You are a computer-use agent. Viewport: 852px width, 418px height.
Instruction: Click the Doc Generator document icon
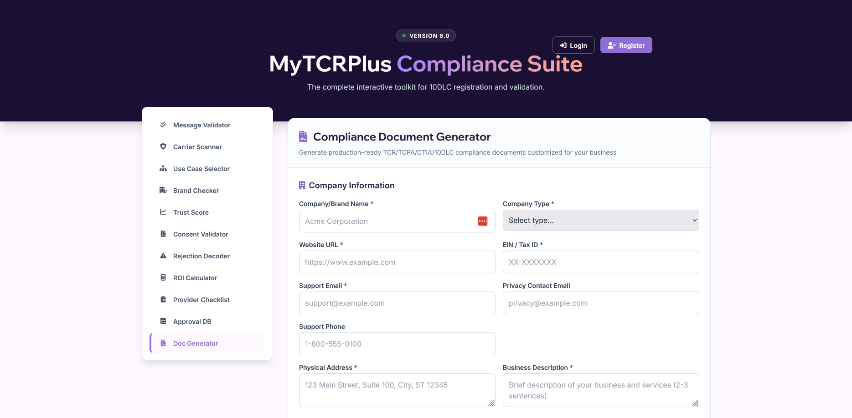(x=163, y=343)
